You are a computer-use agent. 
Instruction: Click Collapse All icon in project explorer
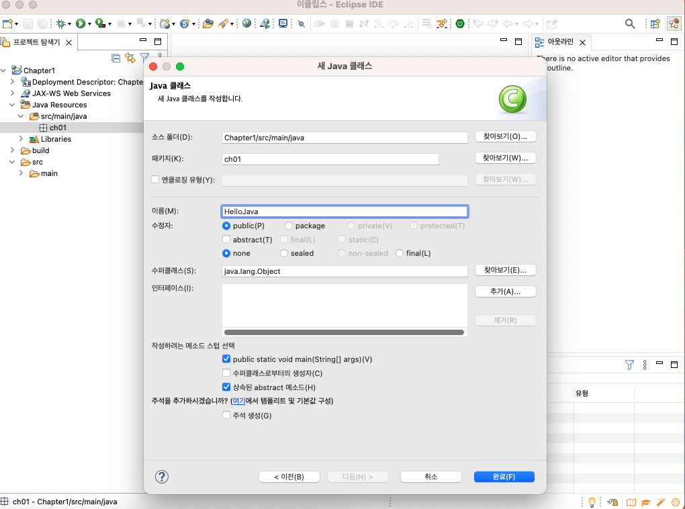click(116, 58)
